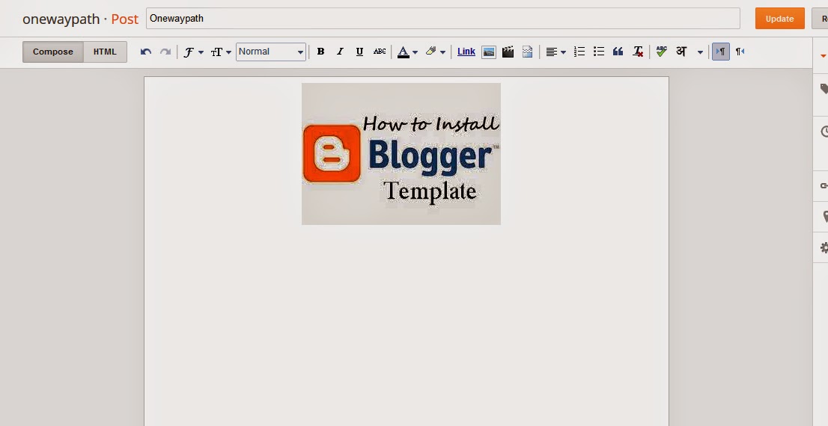Click the text background highlighter icon
This screenshot has width=828, height=426.
(430, 52)
